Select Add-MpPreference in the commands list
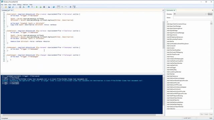 [x=172, y=76]
